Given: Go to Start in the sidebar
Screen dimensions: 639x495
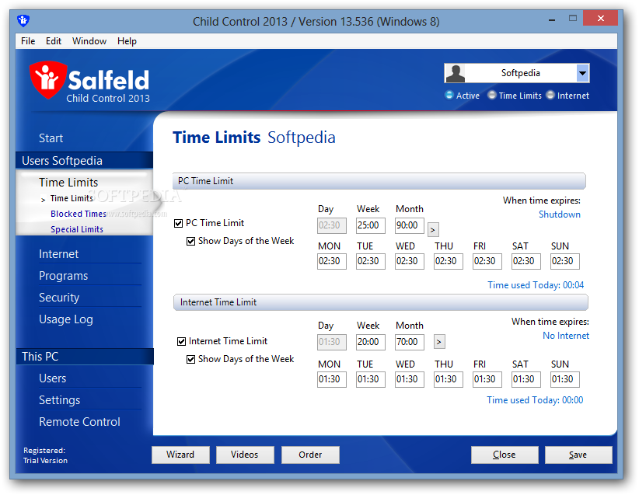Looking at the screenshot, I should pyautogui.click(x=51, y=138).
